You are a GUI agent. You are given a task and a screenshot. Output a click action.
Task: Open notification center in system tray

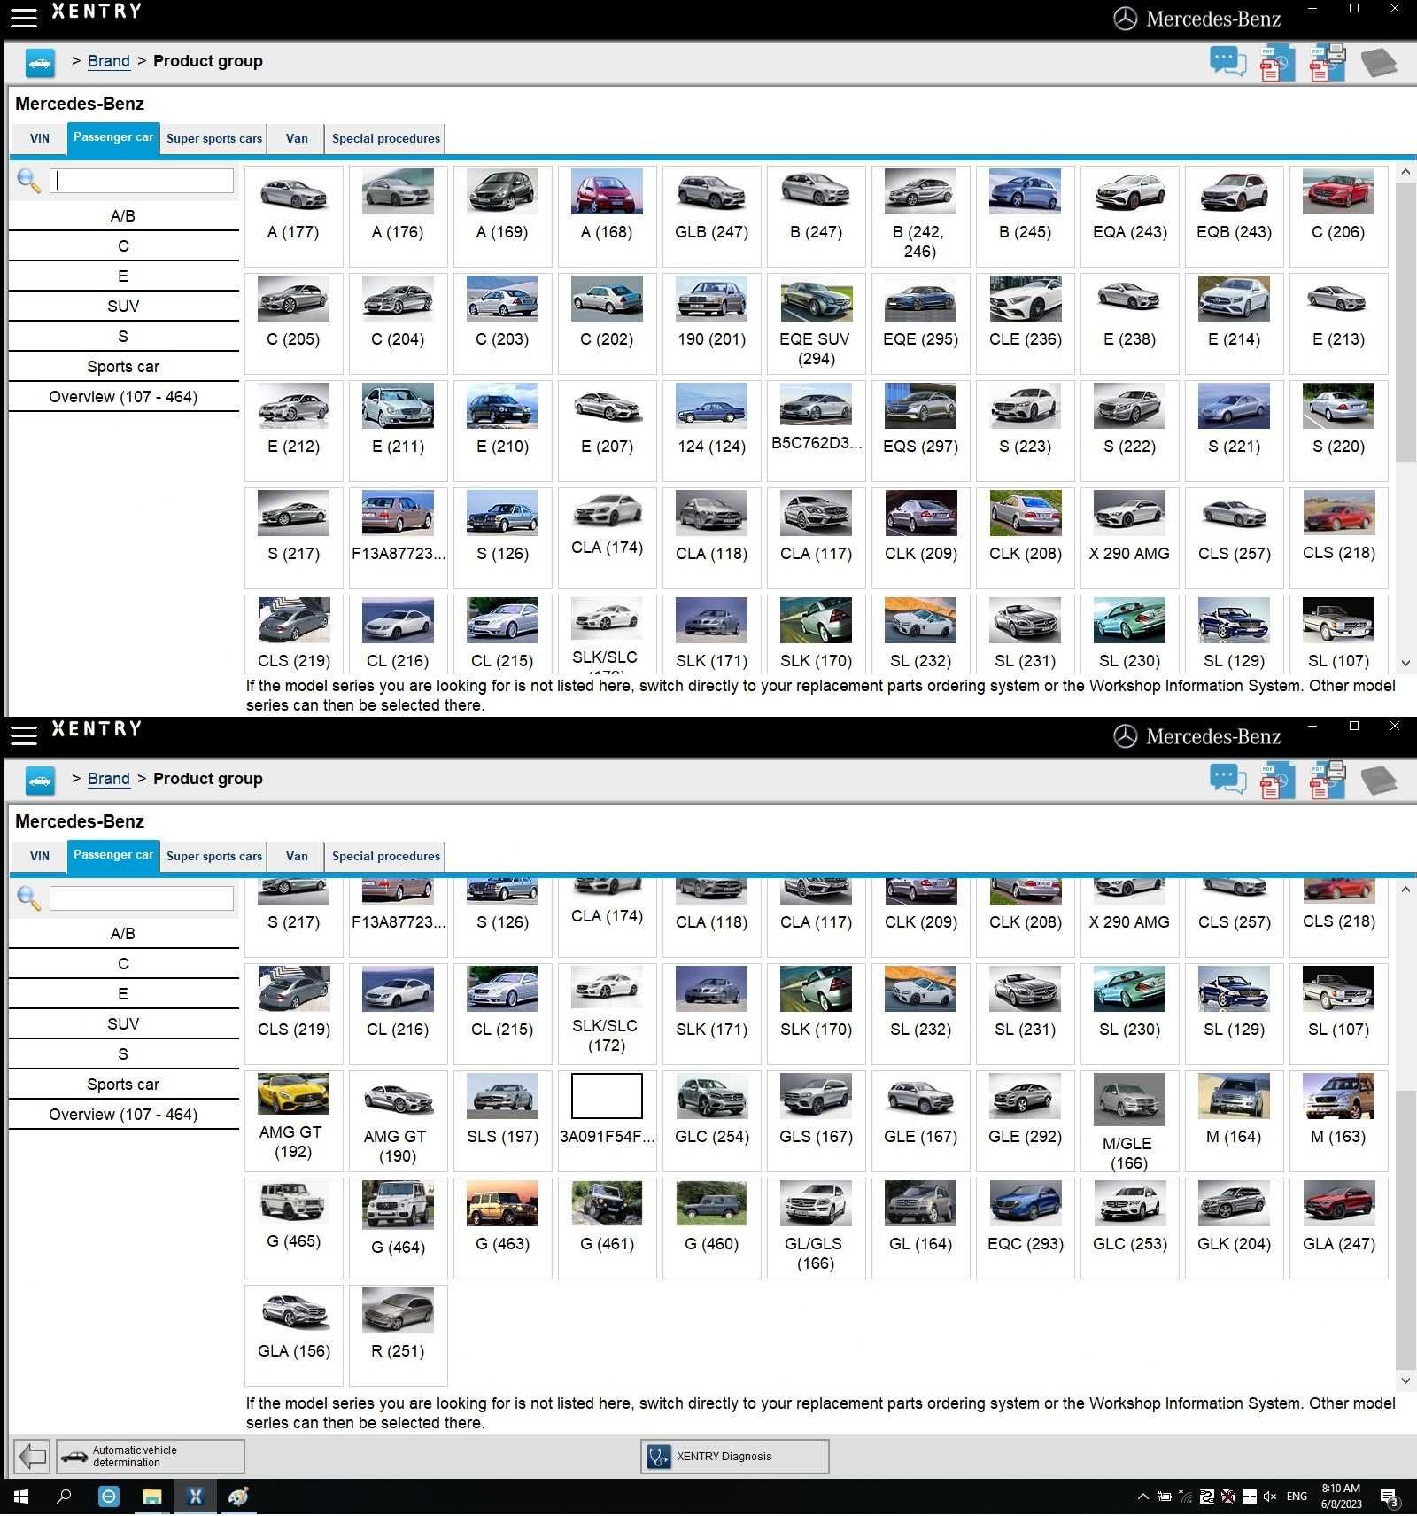coord(1390,1497)
